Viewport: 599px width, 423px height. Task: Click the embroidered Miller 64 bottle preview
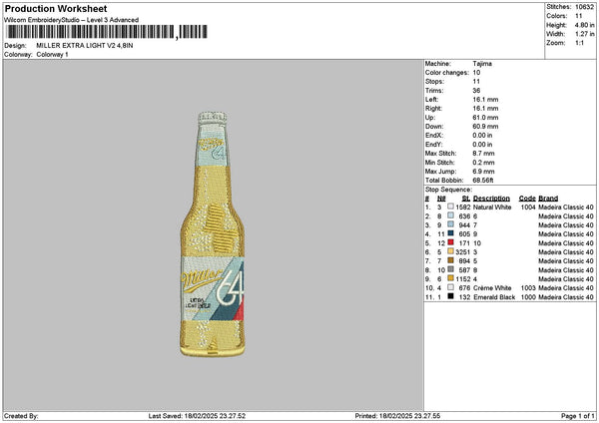click(x=212, y=234)
